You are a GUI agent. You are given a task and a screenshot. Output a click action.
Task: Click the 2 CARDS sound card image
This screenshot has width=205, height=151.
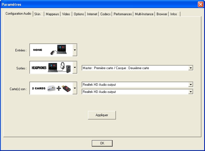51,88
